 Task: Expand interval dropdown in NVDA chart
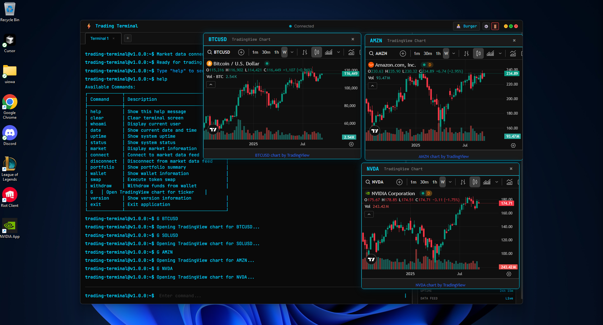tap(450, 182)
